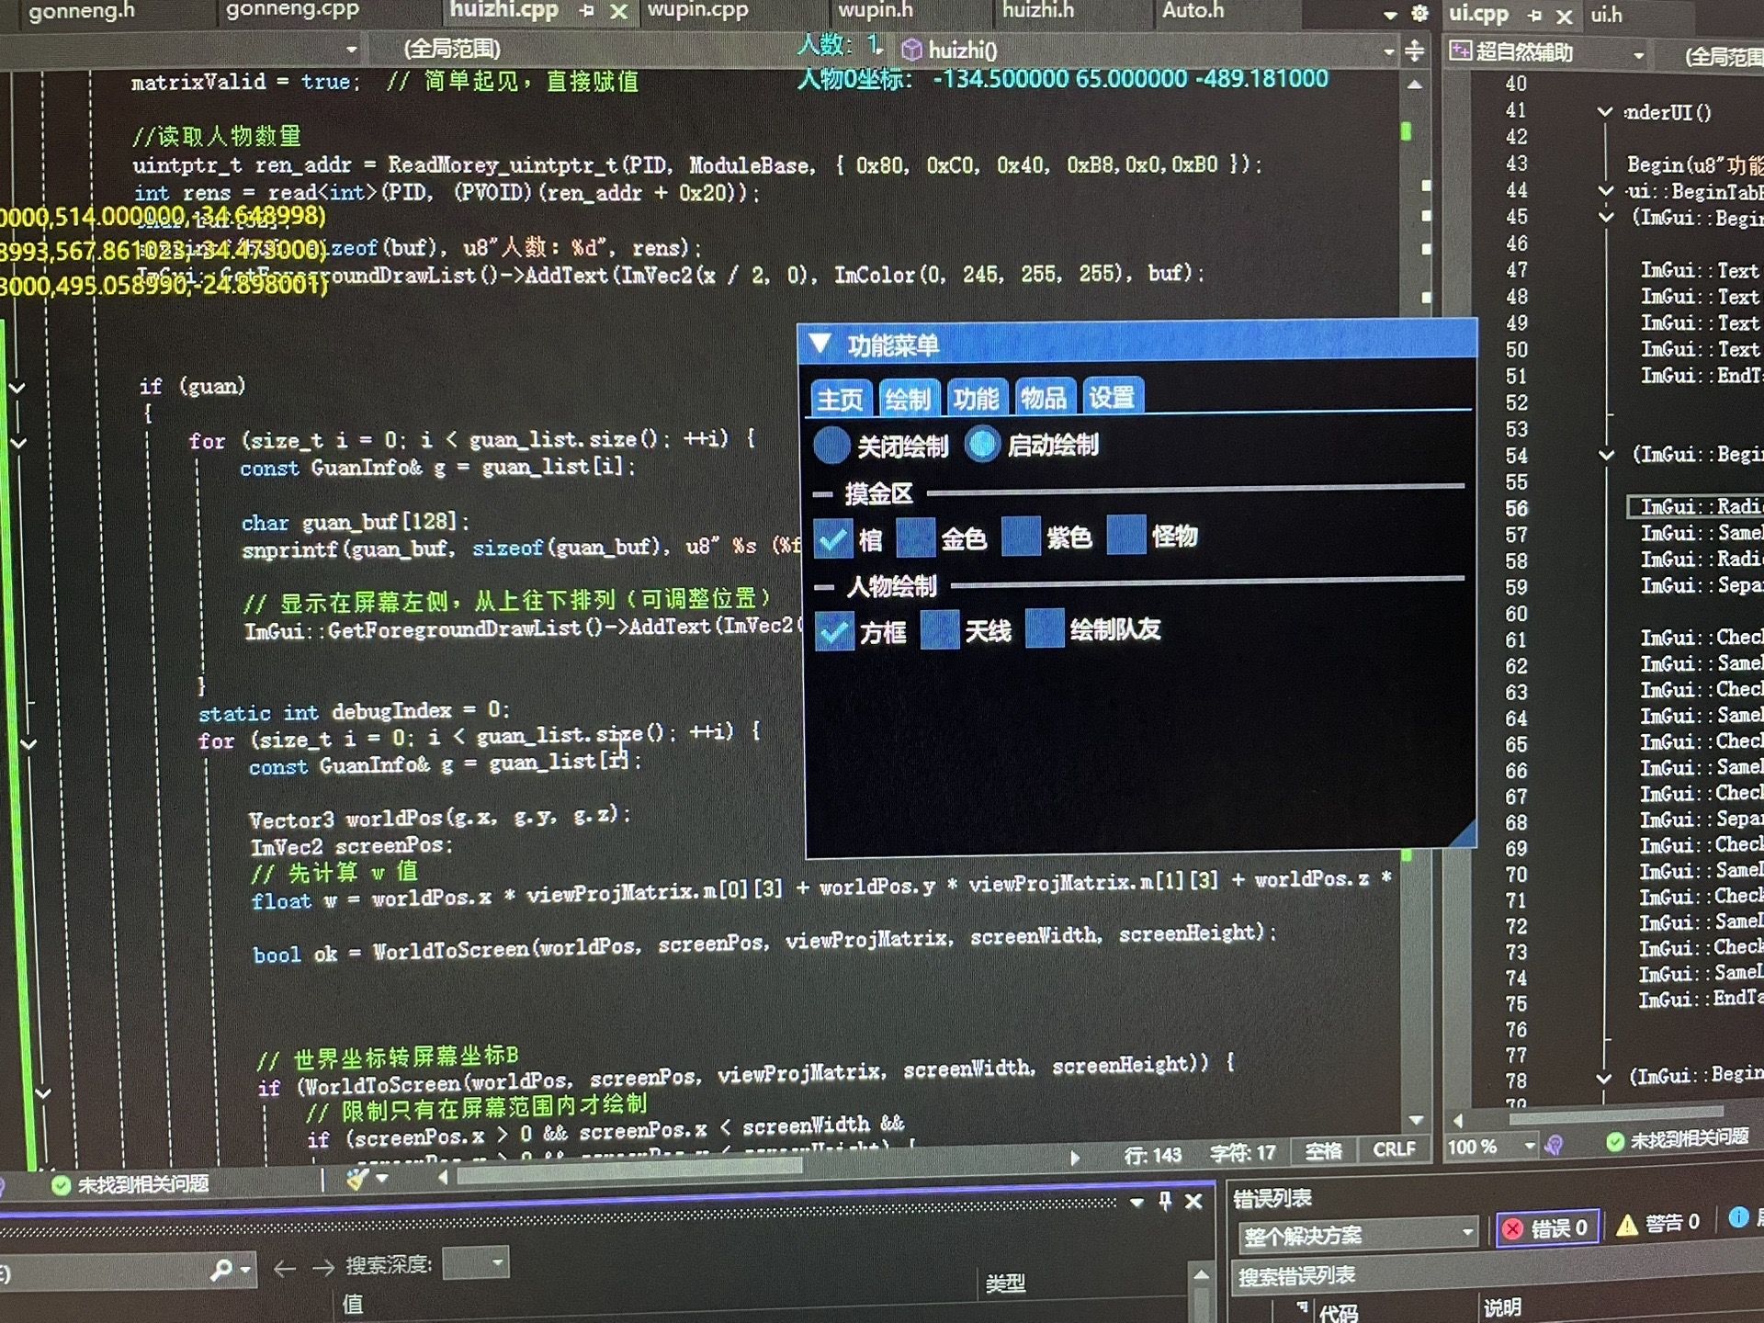Screen dimensions: 1764x1323
Task: Enable the 绘制队友 checkbox
Action: pos(1045,628)
